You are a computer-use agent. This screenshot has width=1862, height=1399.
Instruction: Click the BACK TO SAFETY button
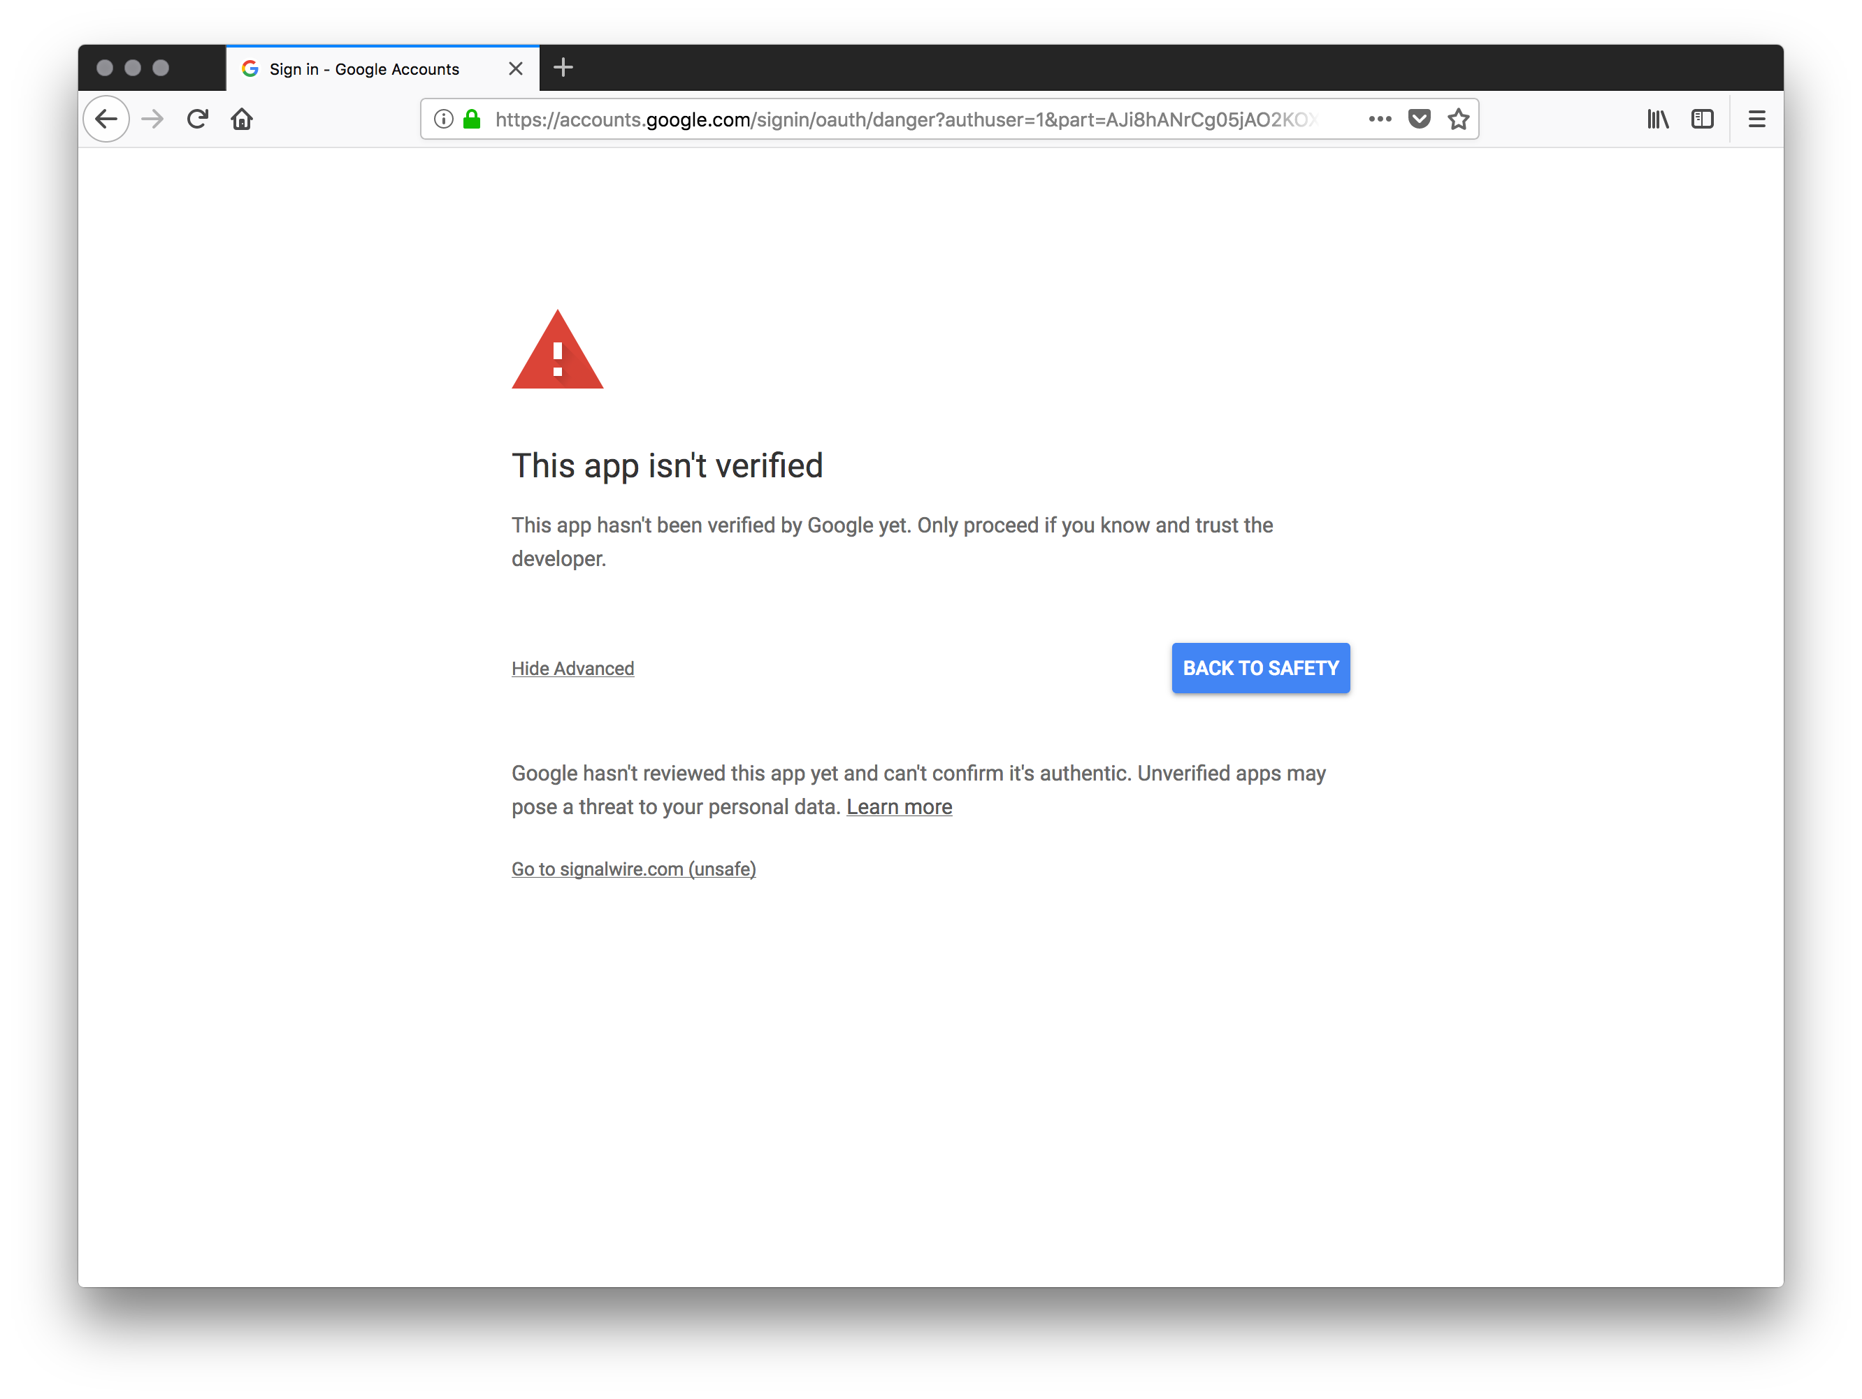click(x=1261, y=667)
